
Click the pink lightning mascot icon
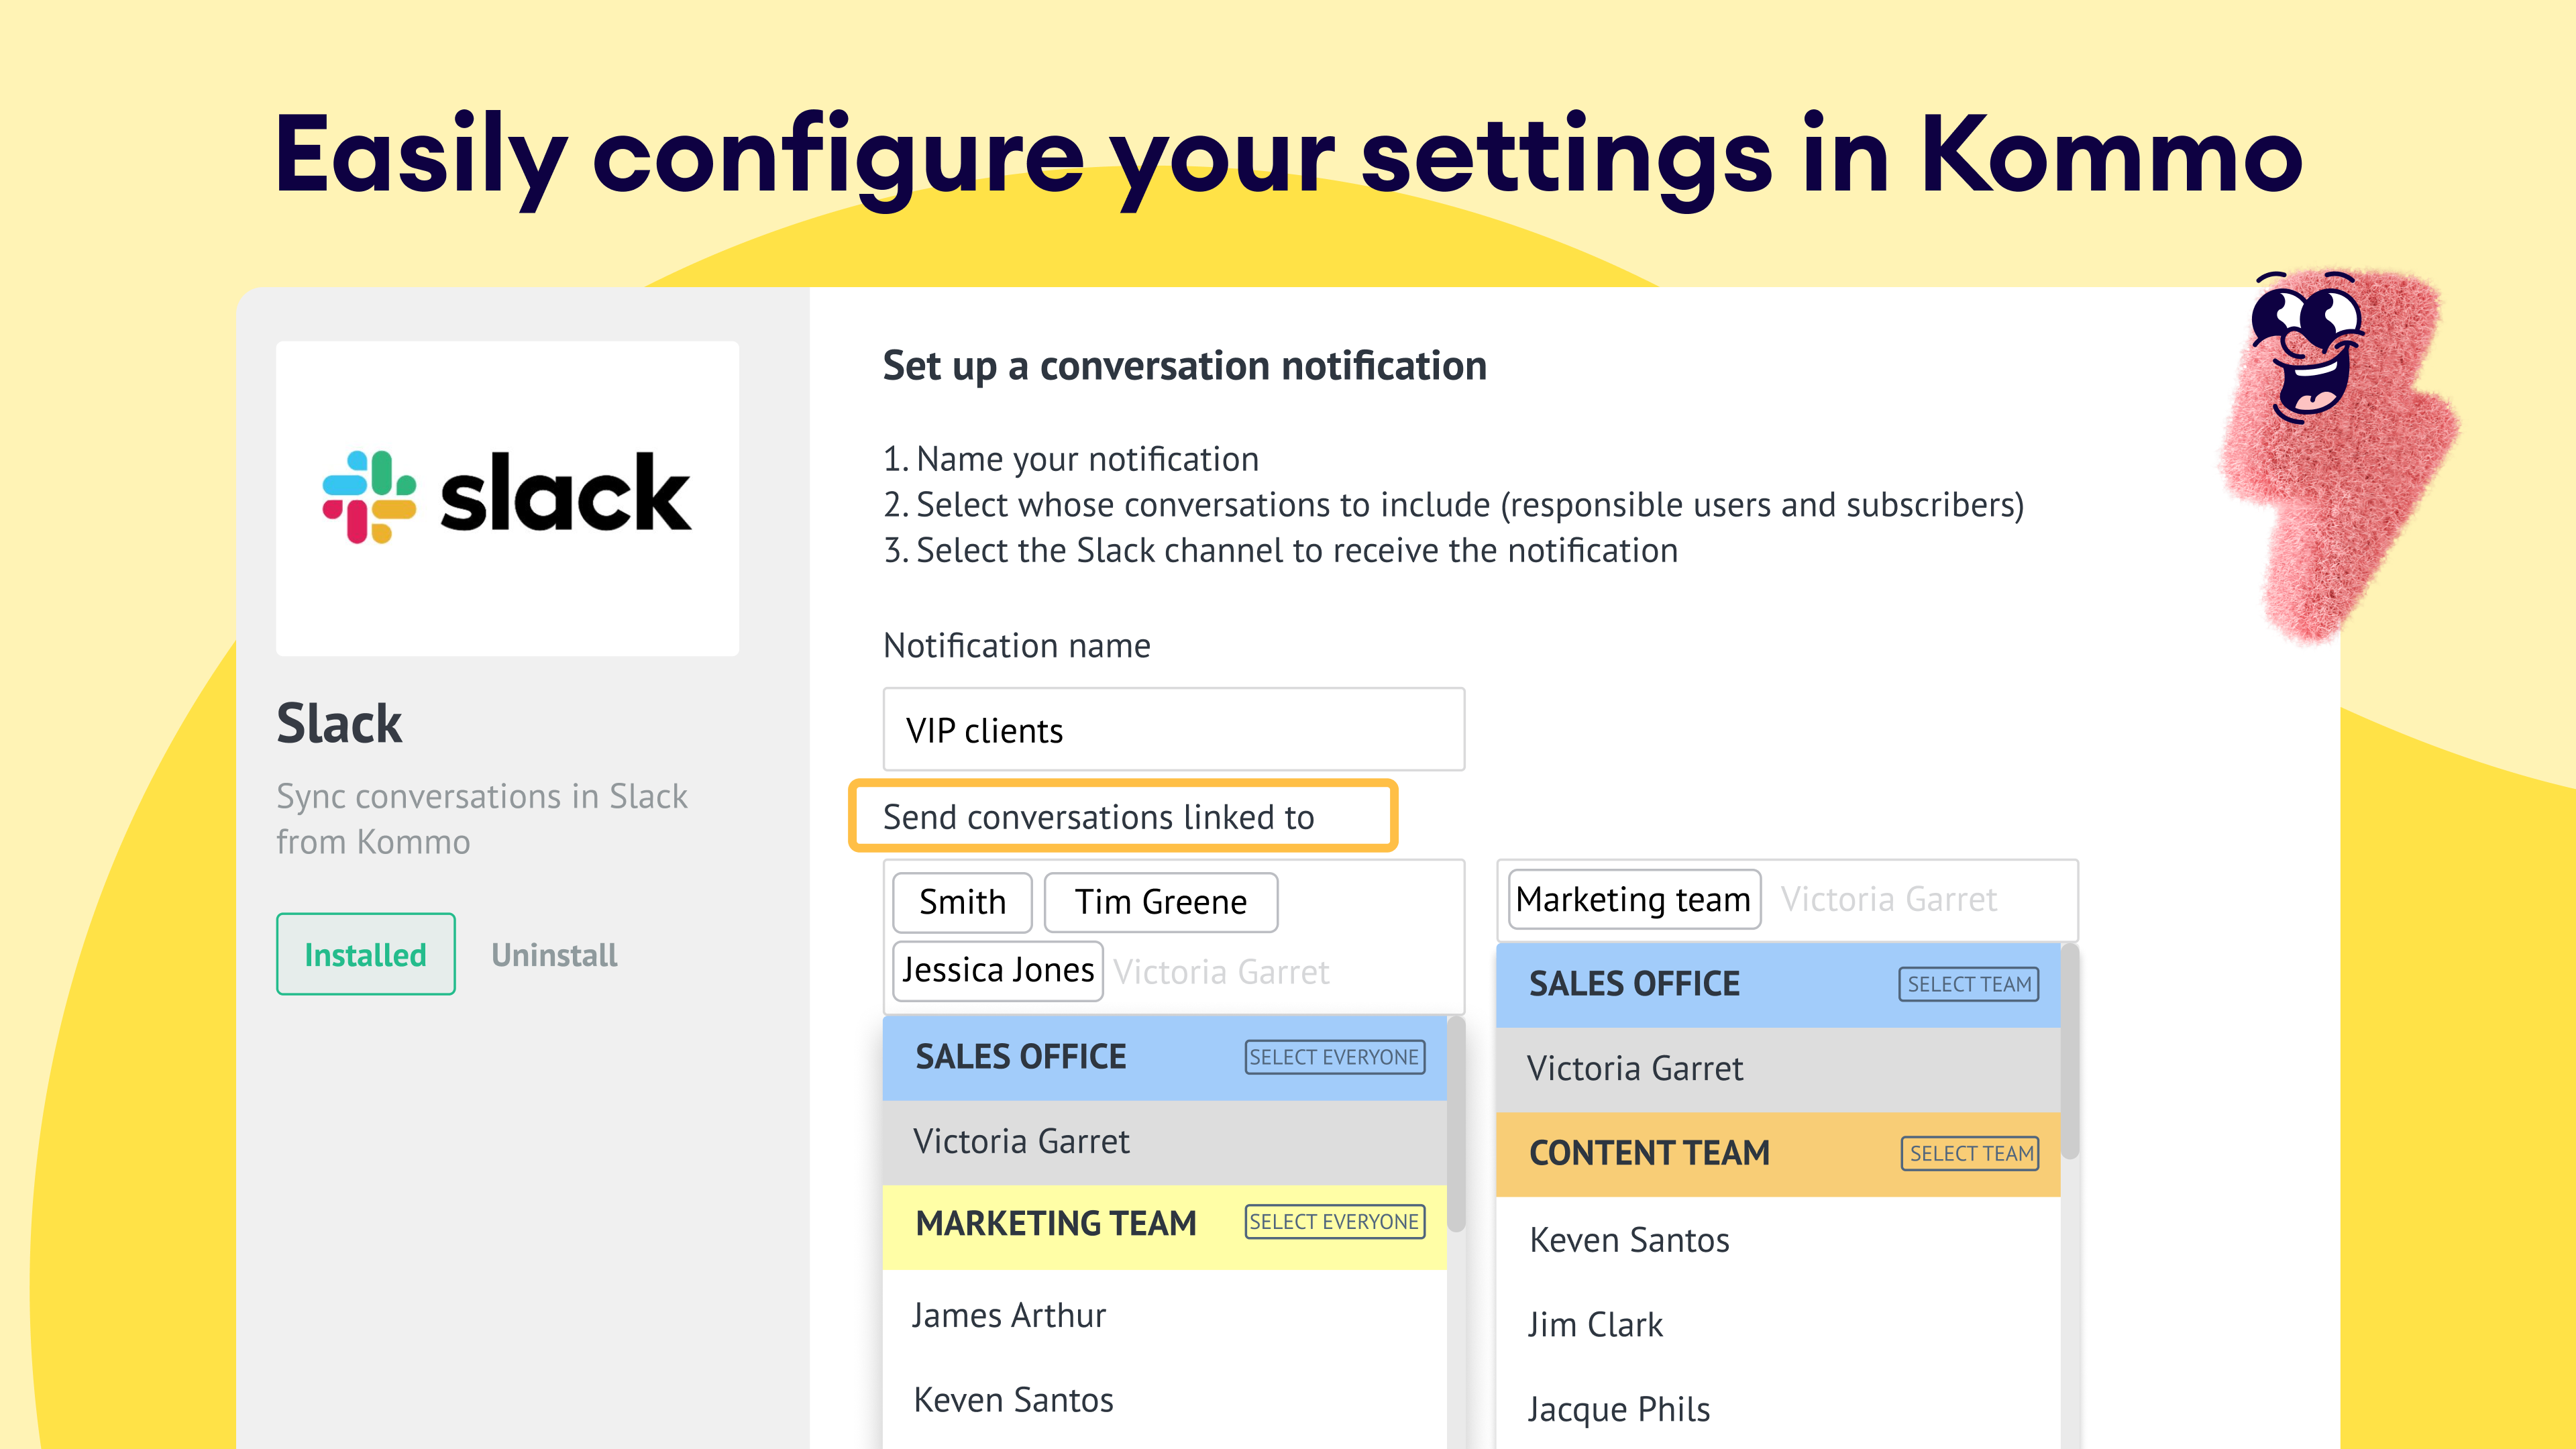click(x=2330, y=450)
